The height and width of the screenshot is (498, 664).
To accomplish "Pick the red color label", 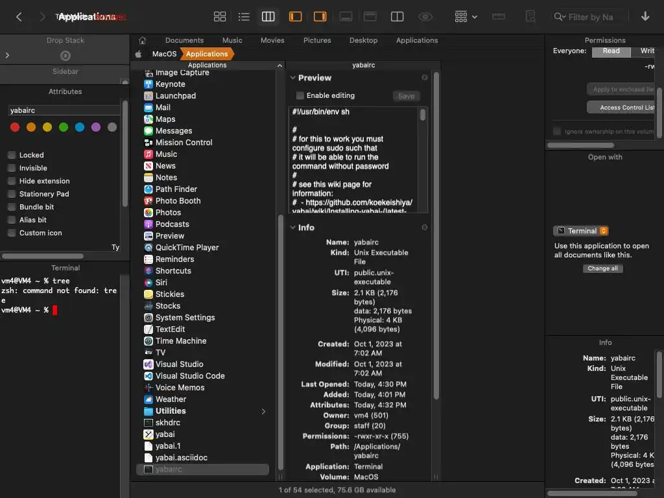I will pyautogui.click(x=15, y=128).
